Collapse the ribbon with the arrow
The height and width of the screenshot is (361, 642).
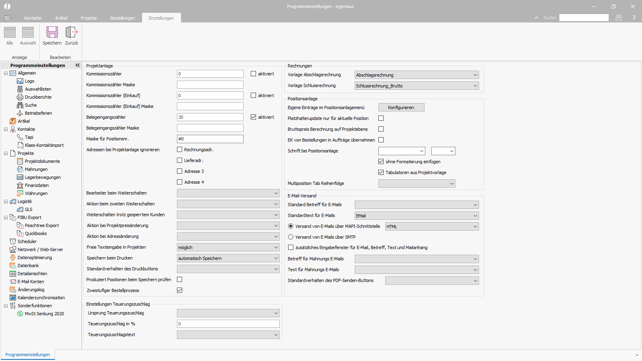click(536, 18)
